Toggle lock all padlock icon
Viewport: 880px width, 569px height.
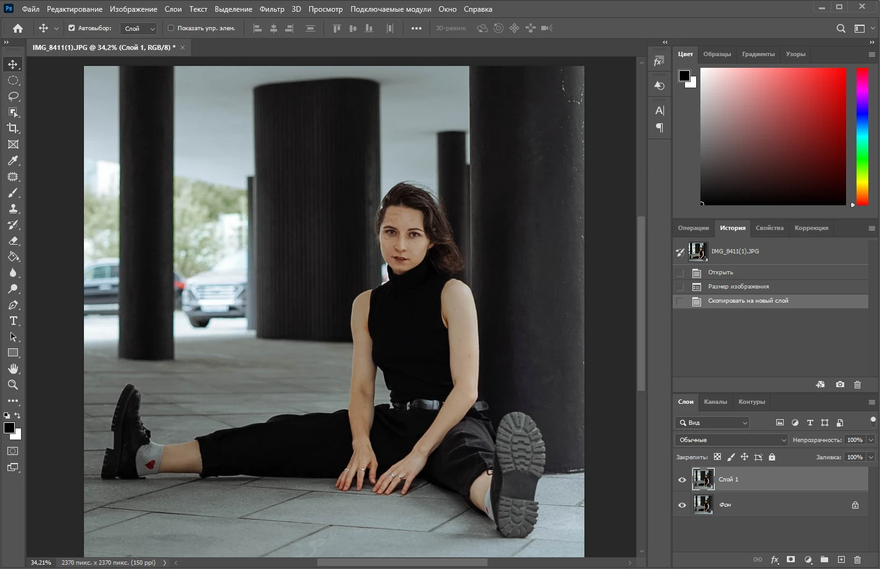[x=772, y=457]
